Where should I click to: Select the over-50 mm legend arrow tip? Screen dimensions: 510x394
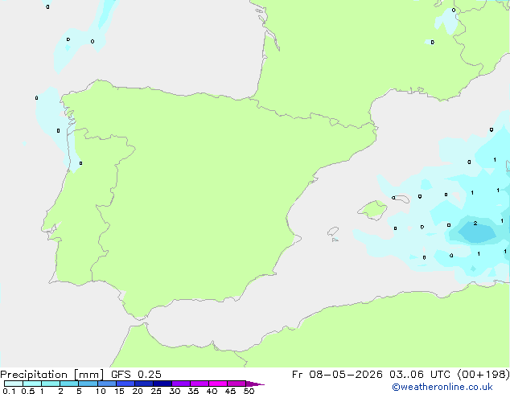click(x=255, y=384)
